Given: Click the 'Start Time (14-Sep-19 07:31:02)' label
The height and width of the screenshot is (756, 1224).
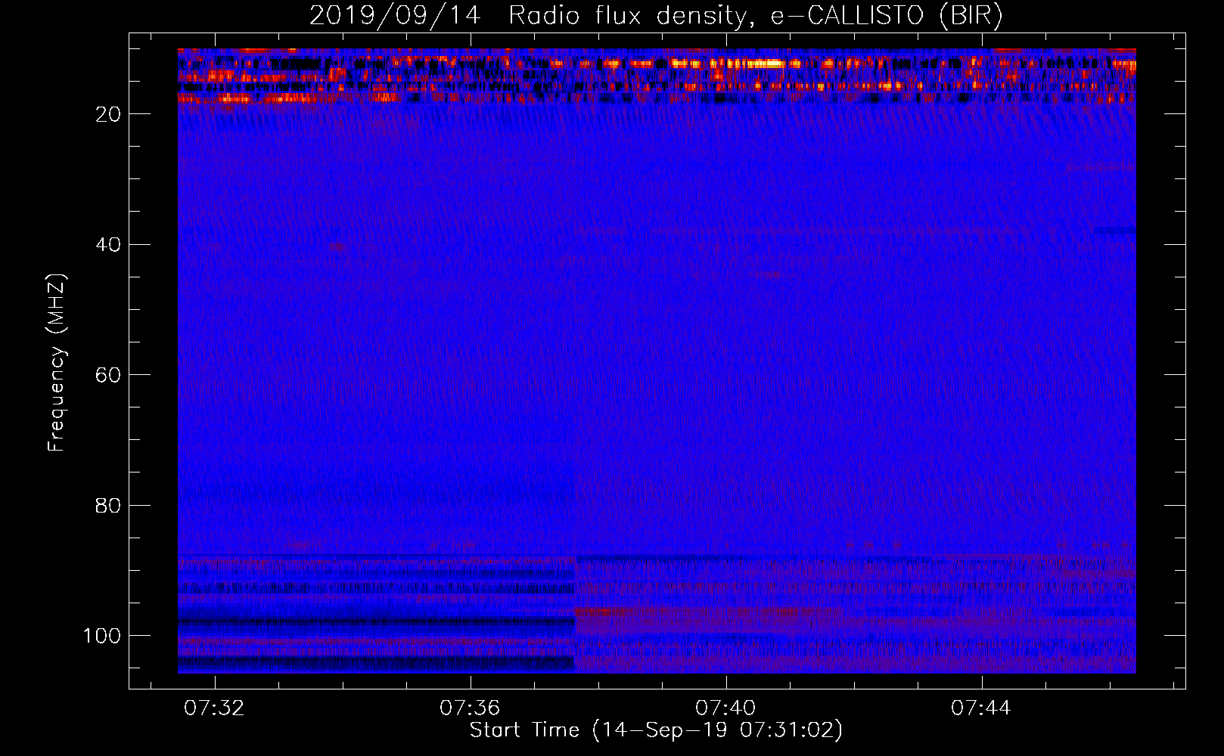Looking at the screenshot, I should pyautogui.click(x=656, y=730).
